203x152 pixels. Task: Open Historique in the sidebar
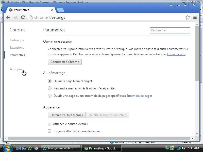[x=17, y=40]
